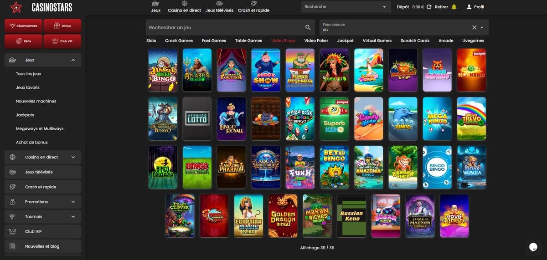Collapse the Jeux sidebar section chevron

click(x=73, y=60)
